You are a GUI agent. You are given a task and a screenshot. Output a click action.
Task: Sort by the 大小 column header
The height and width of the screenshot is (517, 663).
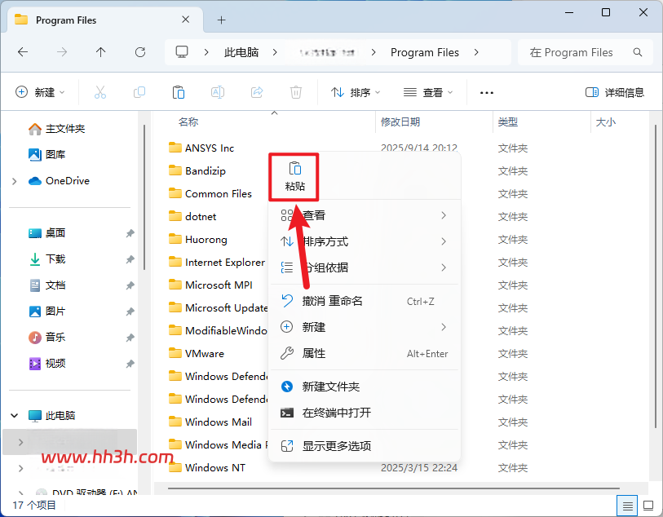click(x=605, y=122)
